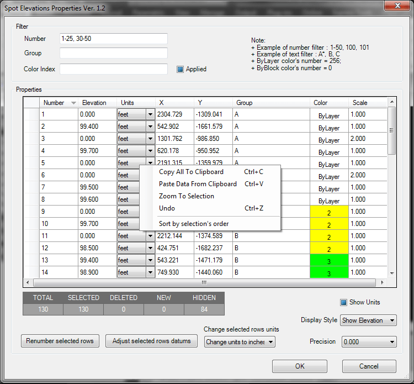The width and height of the screenshot is (414, 384).
Task: Click number cell 7
Action: [x=59, y=187]
